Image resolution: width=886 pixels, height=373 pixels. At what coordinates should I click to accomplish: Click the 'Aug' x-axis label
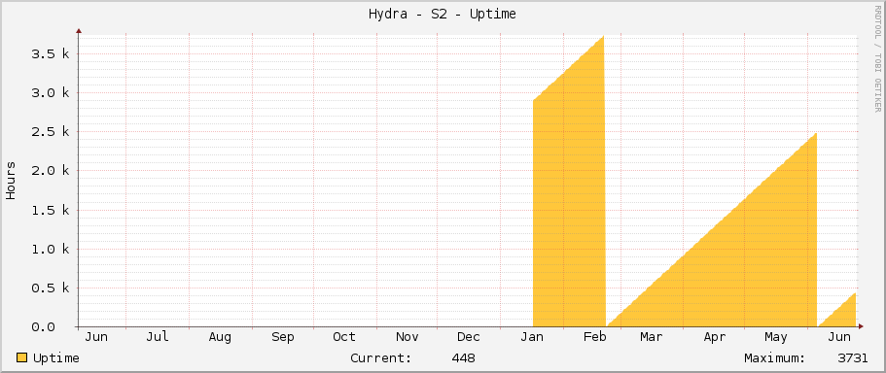[220, 337]
